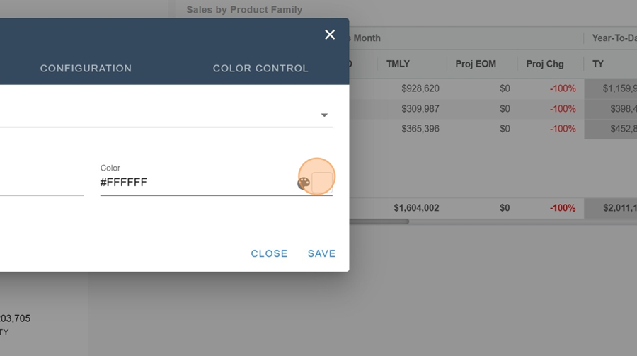
Task: Open the color palette picker icon
Action: 304,183
